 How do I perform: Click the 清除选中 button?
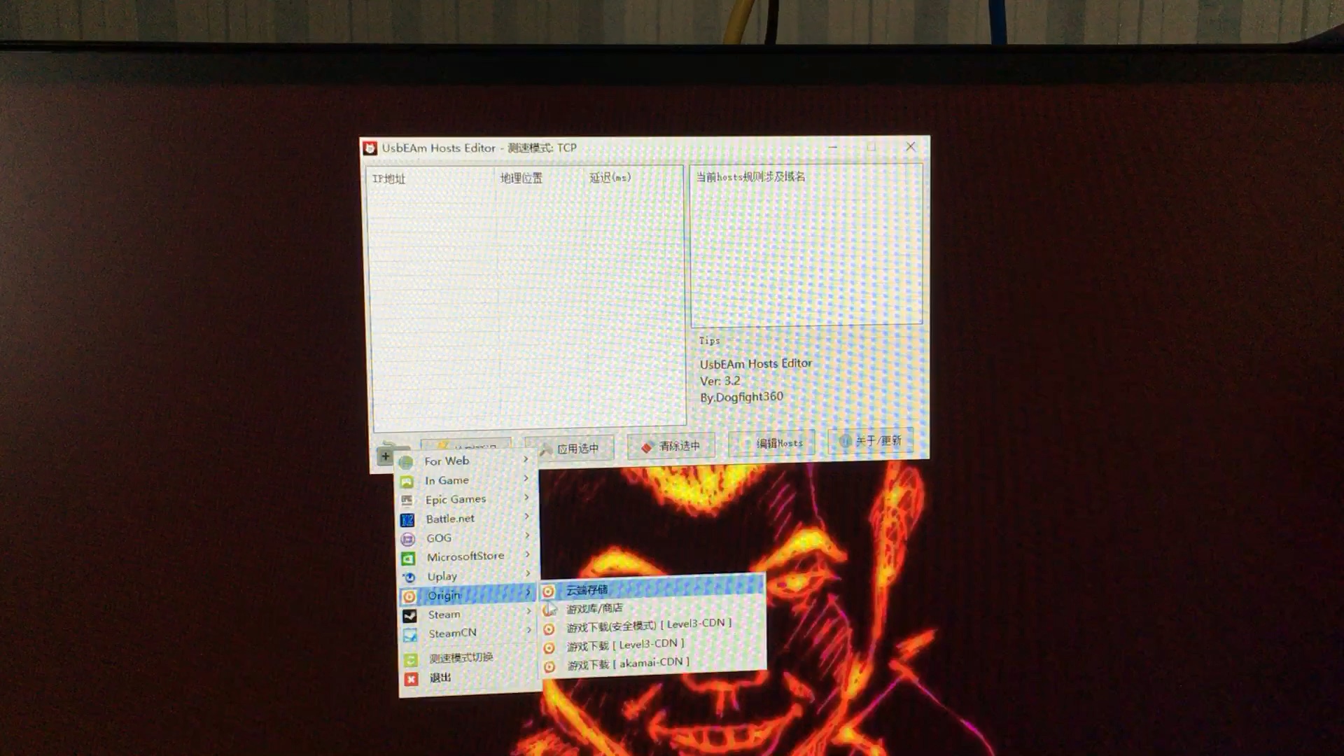[671, 446]
